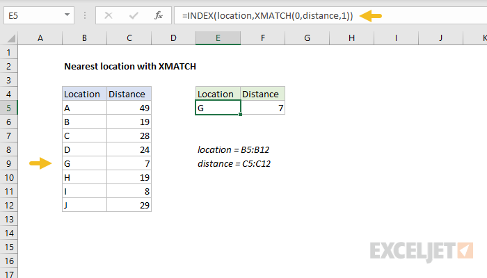This screenshot has width=487, height=278.
Task: Click the fill handle of cell E5
Action: pos(241,115)
